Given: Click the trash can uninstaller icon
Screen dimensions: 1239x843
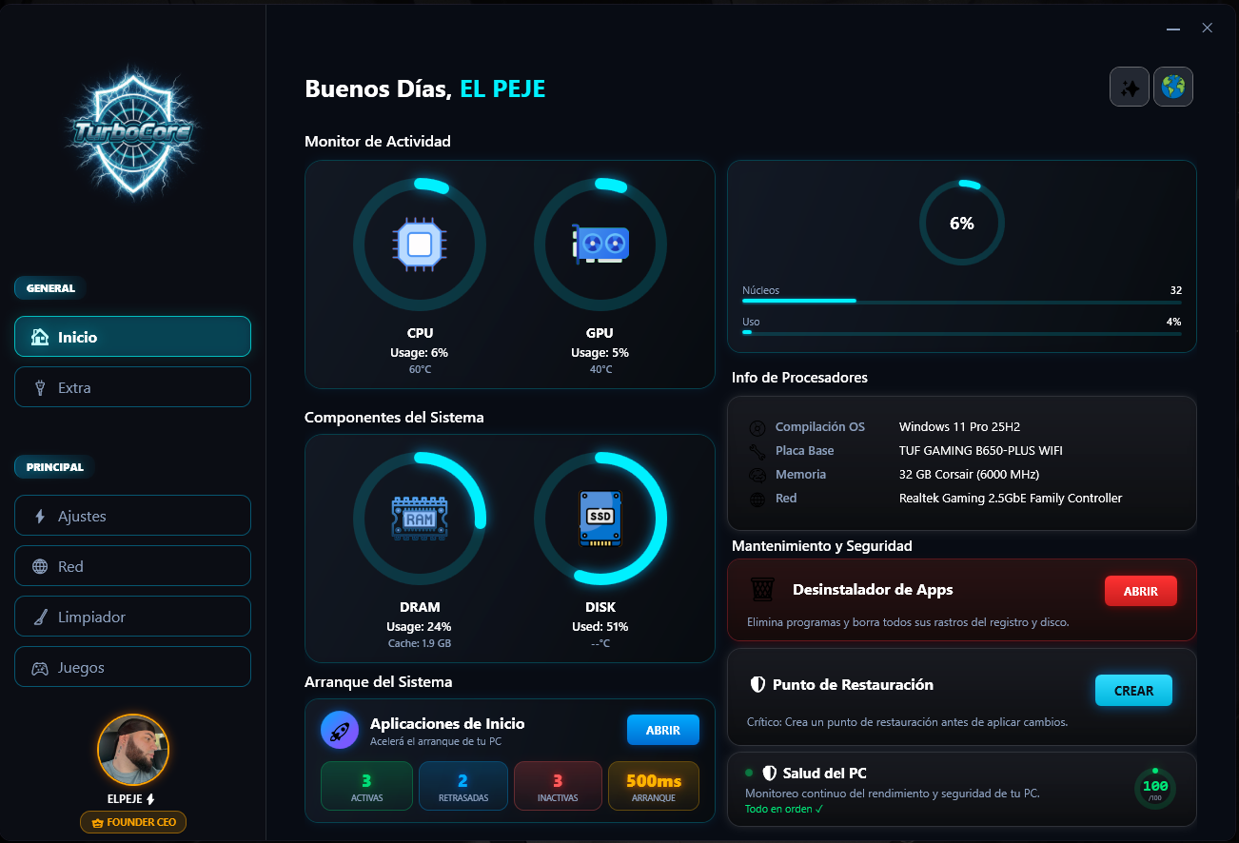Looking at the screenshot, I should click(x=762, y=590).
